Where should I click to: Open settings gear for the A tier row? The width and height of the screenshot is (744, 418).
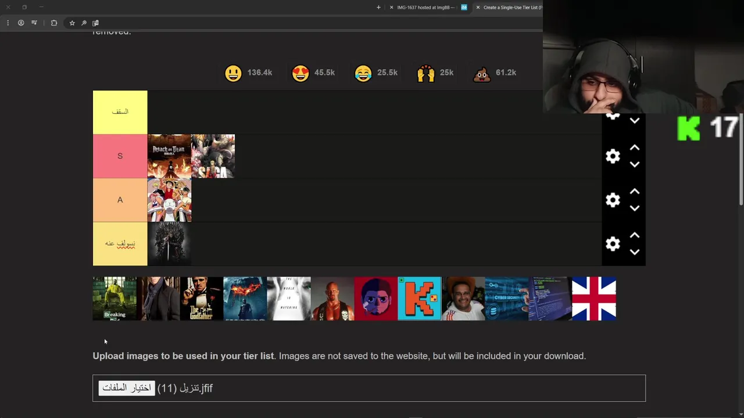(613, 200)
